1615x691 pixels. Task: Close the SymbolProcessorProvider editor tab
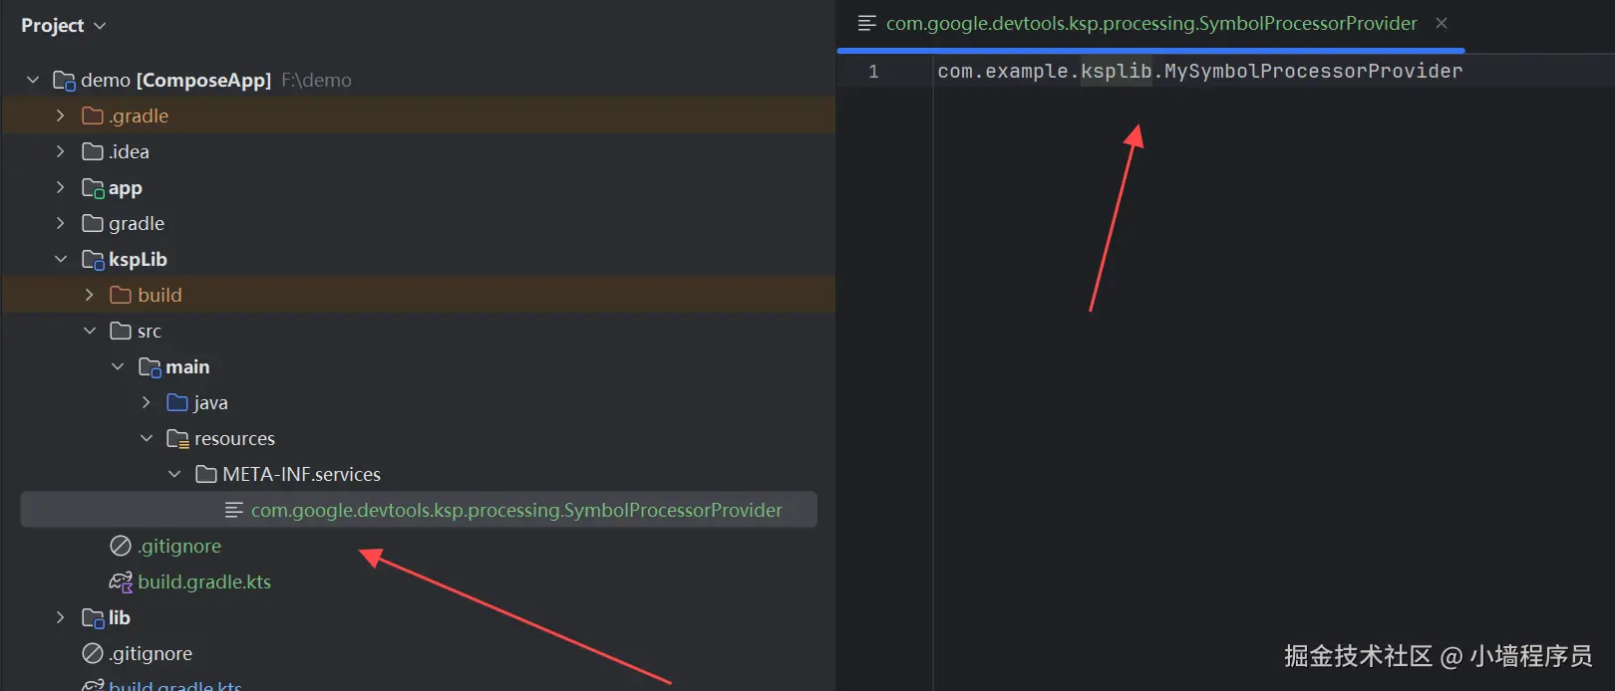click(1442, 23)
